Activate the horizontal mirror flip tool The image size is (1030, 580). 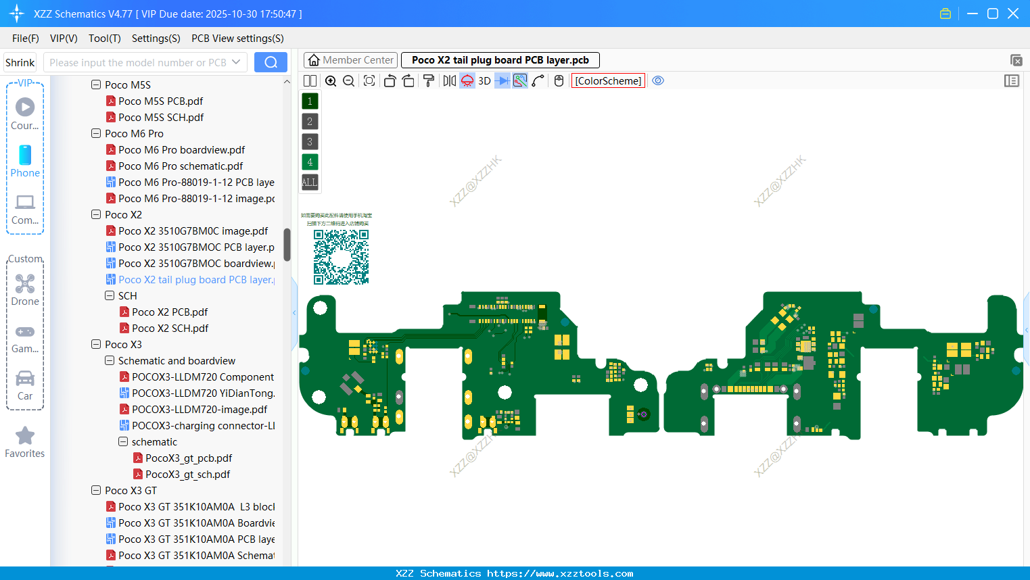449,80
